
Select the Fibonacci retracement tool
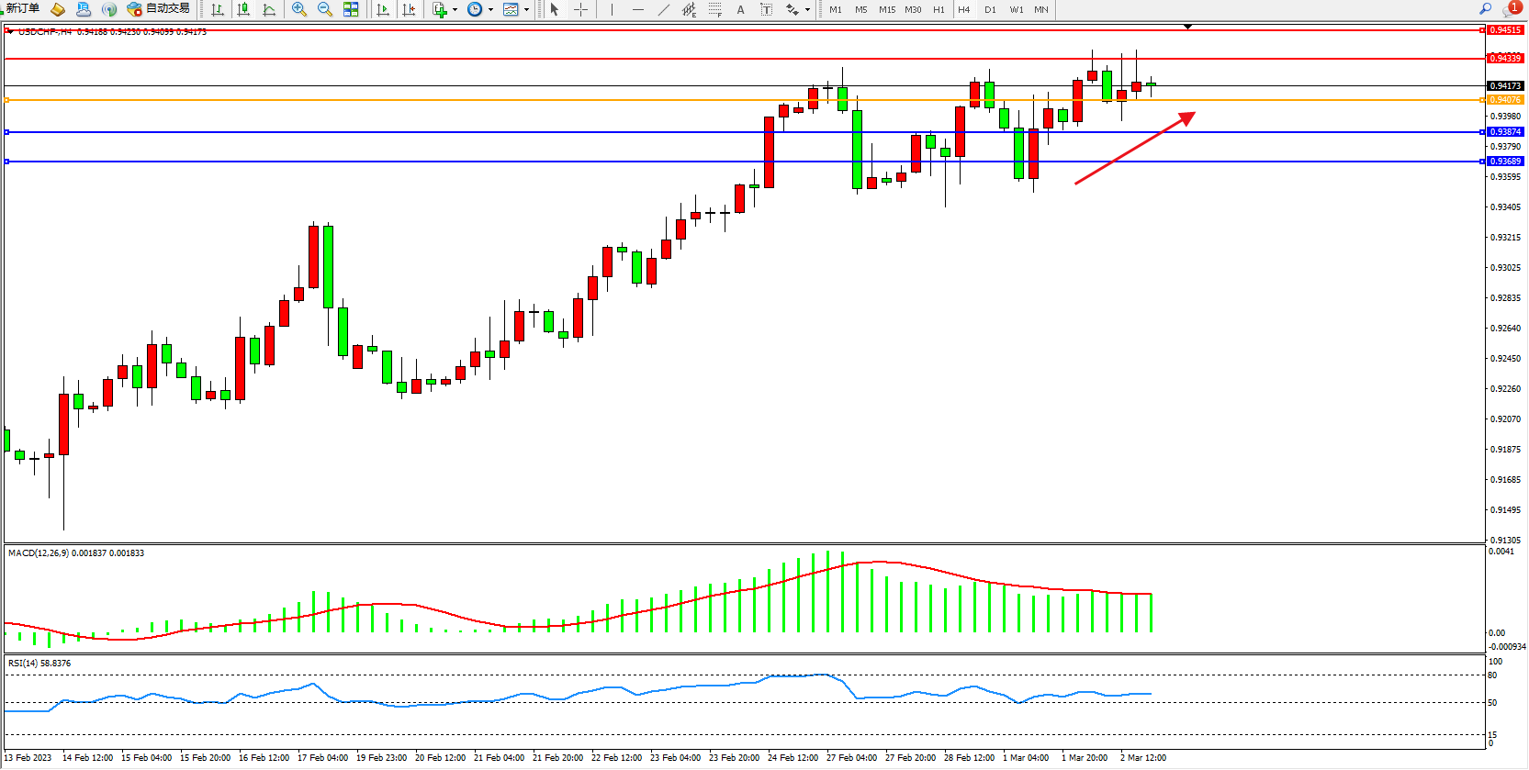tap(714, 9)
